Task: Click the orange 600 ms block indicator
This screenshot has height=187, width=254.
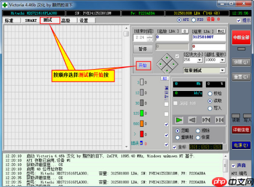Action: point(142,124)
